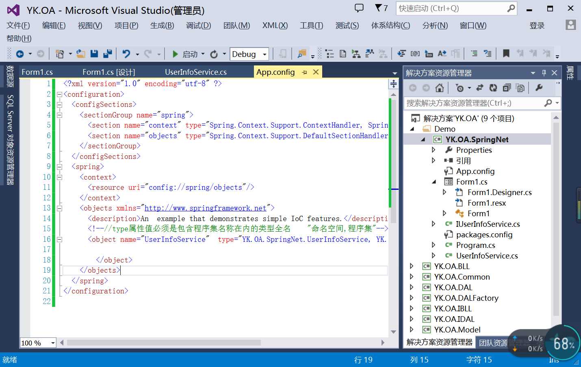Click the Collapse All icon in Solution Explorer
Viewport: 581px width, 367px height.
click(x=507, y=88)
